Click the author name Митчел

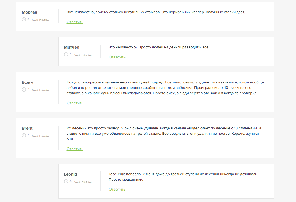(72, 47)
